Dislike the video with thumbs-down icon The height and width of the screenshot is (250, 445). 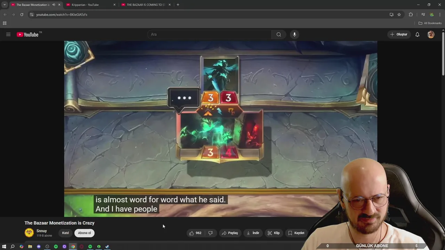pos(210,233)
